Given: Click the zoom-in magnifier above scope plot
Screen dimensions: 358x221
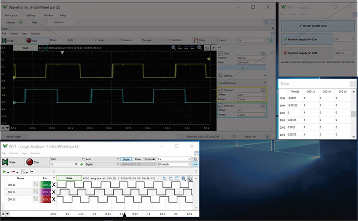Looking at the screenshot, I should point(173,48).
